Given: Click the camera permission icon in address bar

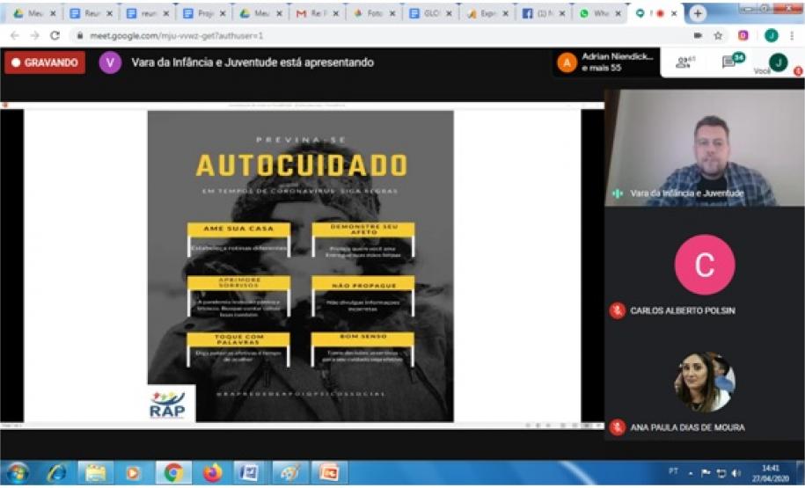Looking at the screenshot, I should (698, 35).
